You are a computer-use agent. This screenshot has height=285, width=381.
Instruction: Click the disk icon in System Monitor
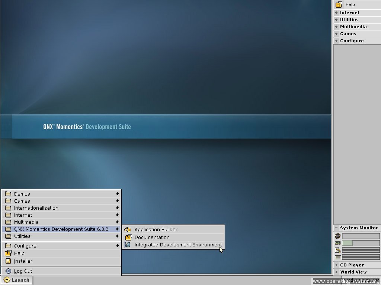pyautogui.click(x=338, y=257)
